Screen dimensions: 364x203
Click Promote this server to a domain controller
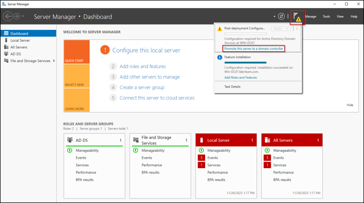(254, 48)
